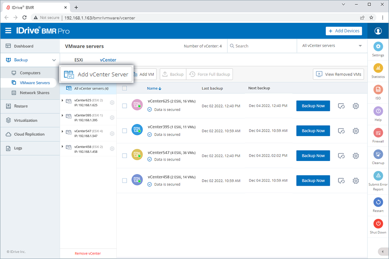
Task: Reload the page in browser
Action: coord(24,18)
